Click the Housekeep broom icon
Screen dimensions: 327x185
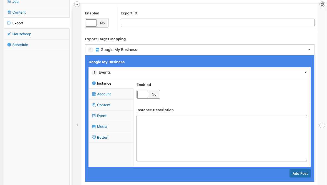pos(9,34)
